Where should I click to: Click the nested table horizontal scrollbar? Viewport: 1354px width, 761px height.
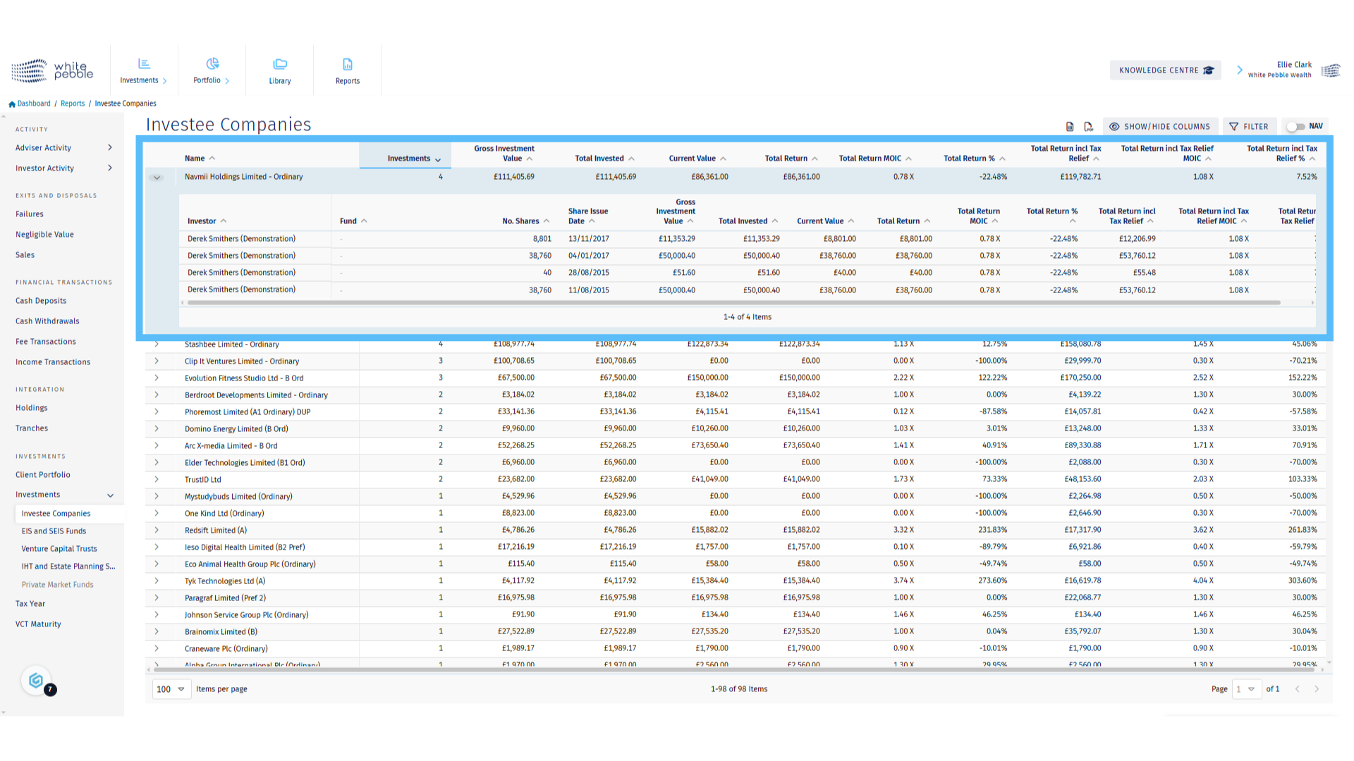pyautogui.click(x=733, y=303)
